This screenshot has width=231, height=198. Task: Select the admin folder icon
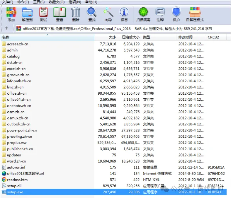pyautogui.click(x=4, y=50)
